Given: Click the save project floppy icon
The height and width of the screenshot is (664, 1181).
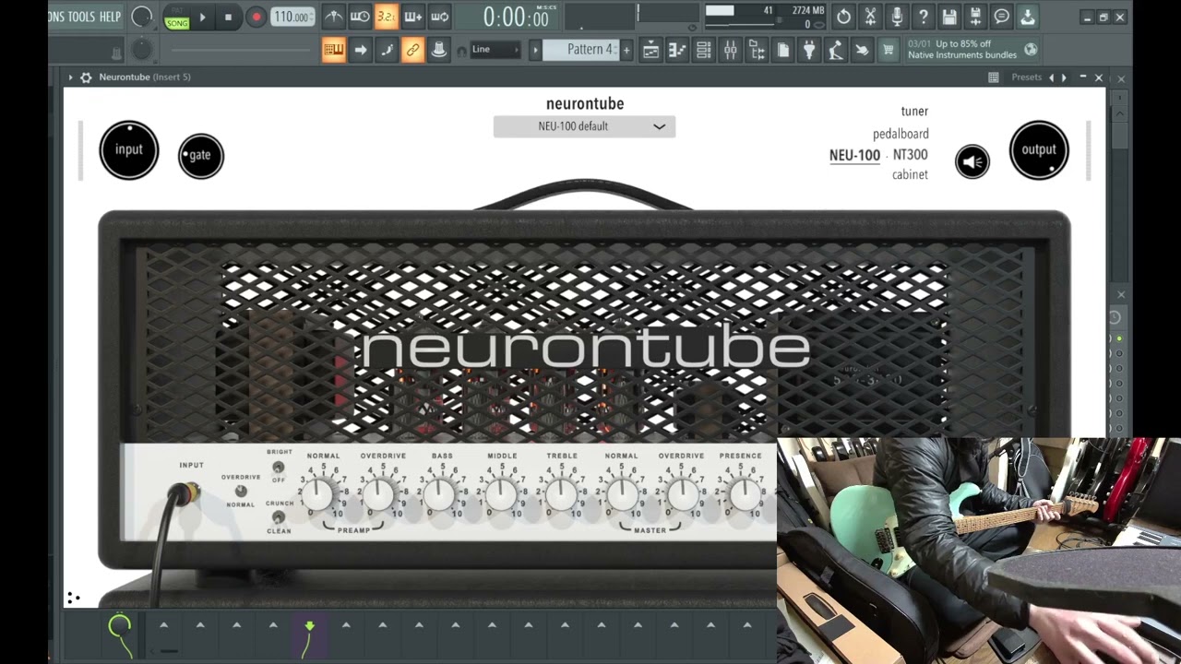Looking at the screenshot, I should [x=949, y=17].
